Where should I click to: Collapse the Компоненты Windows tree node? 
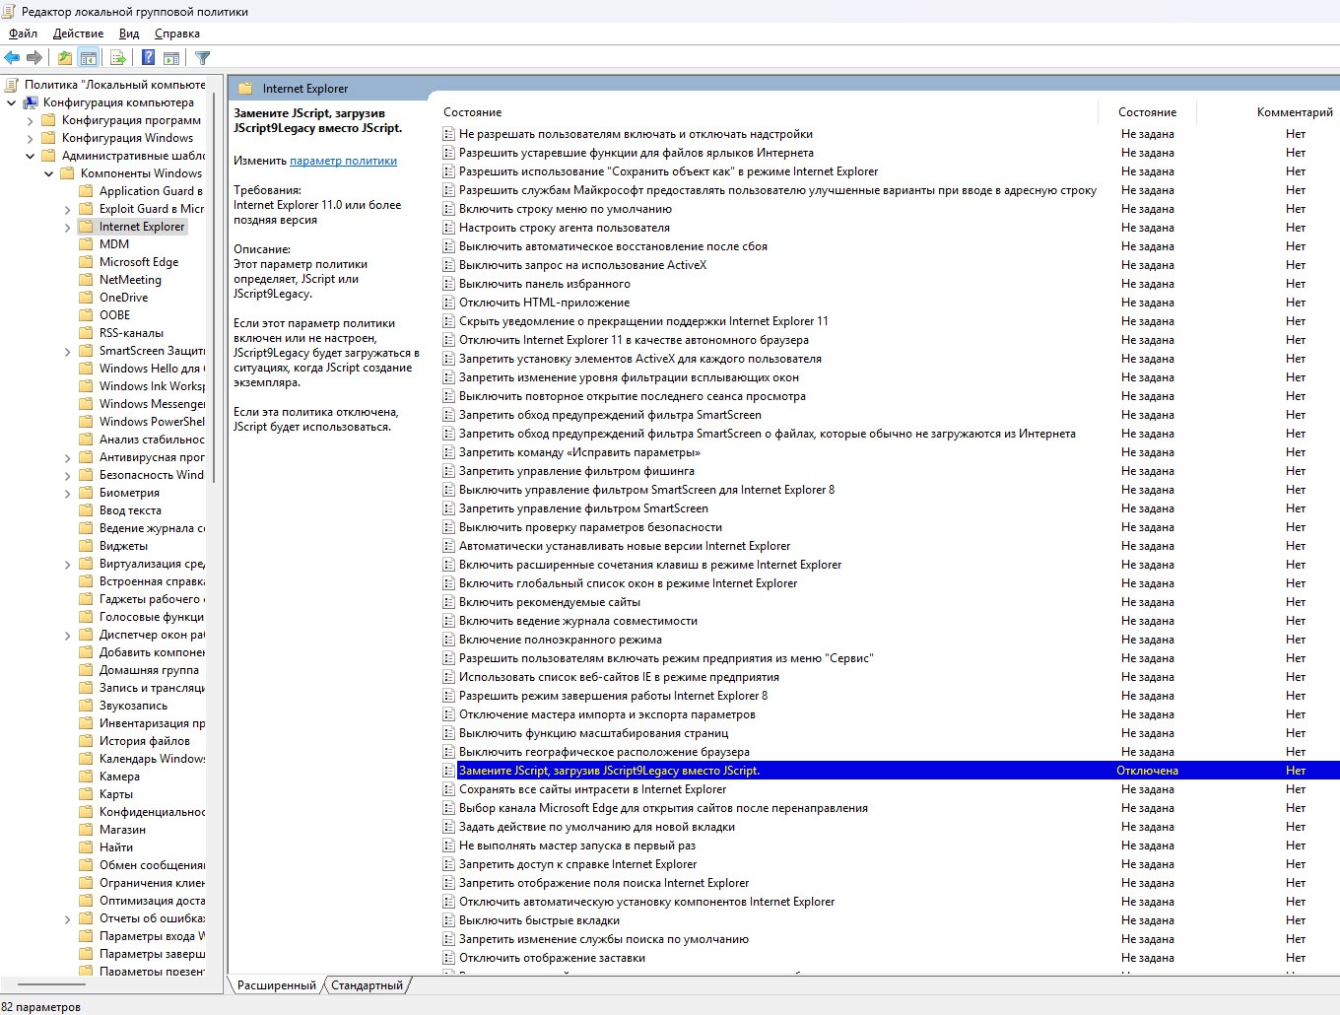pyautogui.click(x=49, y=173)
